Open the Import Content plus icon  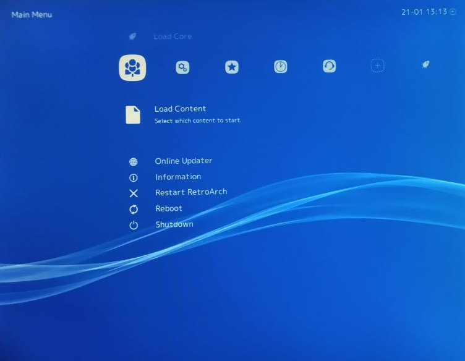point(378,66)
